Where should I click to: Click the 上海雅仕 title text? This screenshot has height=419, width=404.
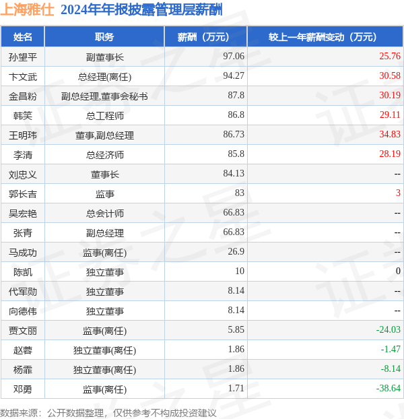pyautogui.click(x=27, y=10)
